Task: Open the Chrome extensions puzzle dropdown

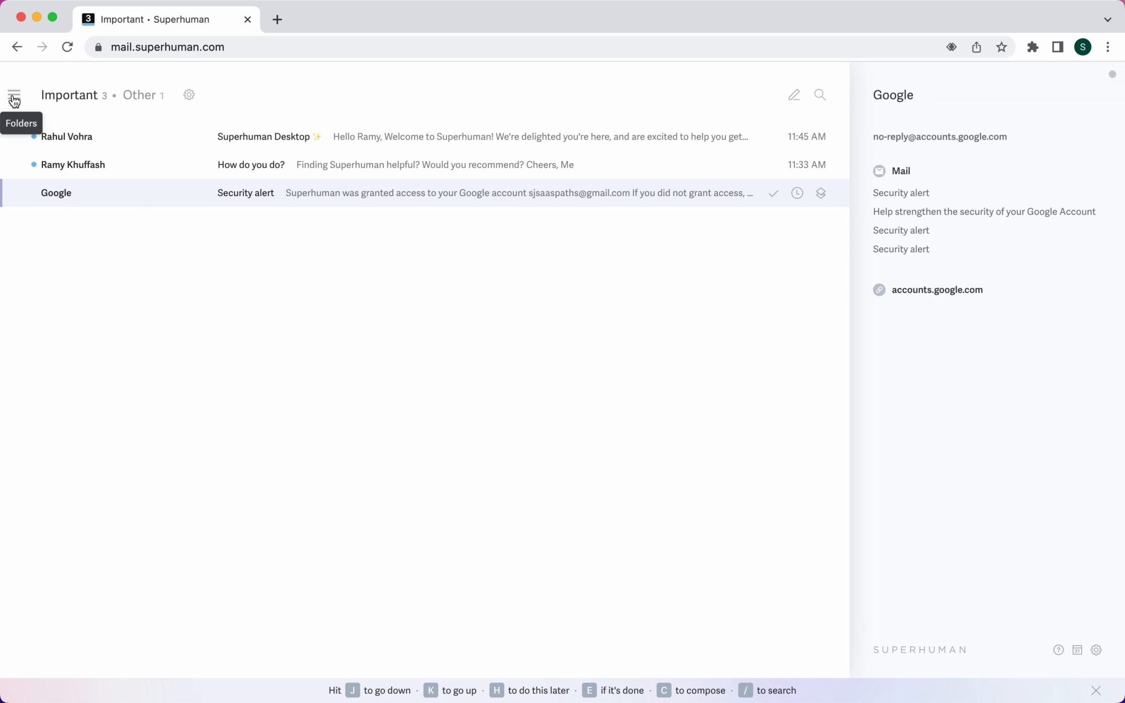Action: [x=1033, y=47]
